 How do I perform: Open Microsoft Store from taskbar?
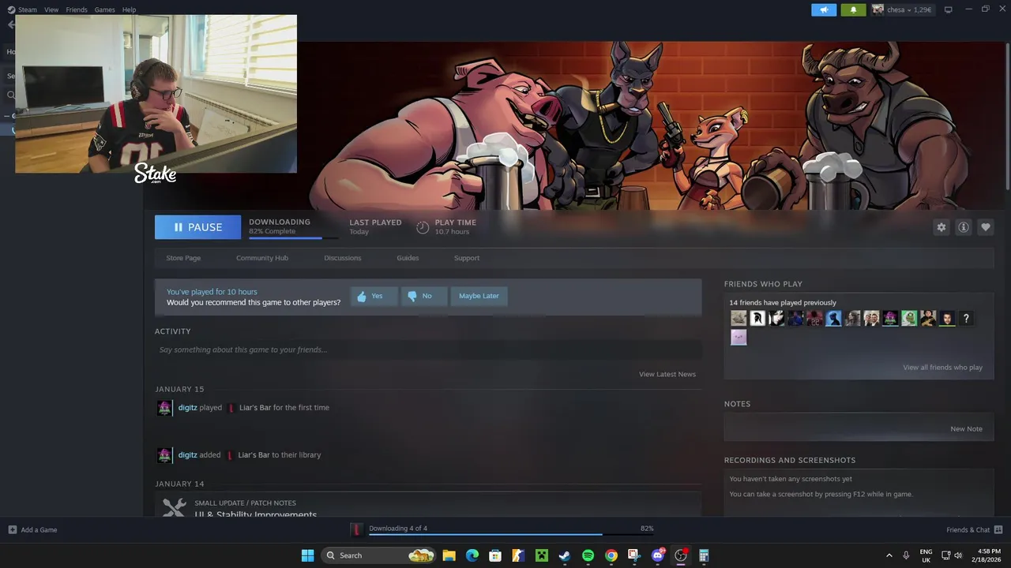(495, 555)
